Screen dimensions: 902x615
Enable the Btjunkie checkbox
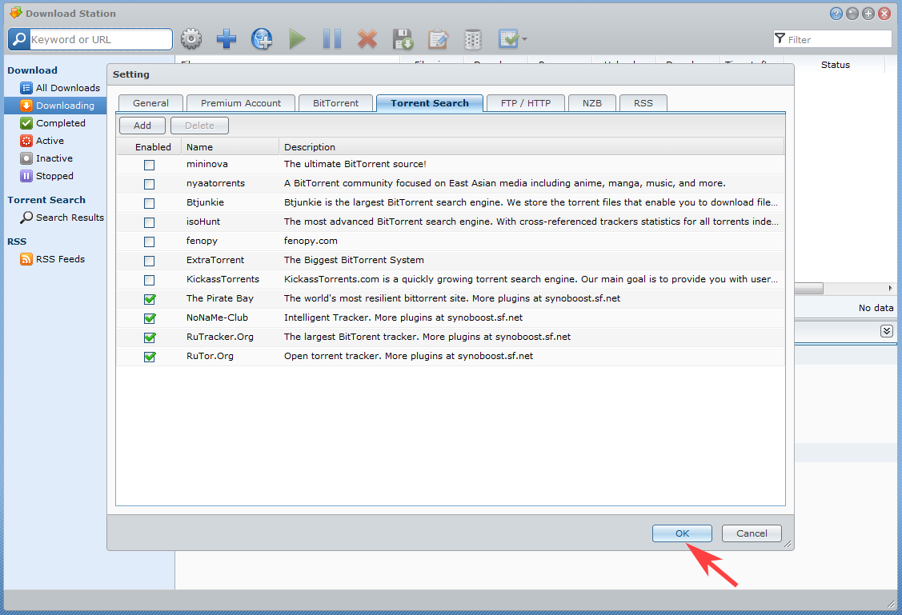[150, 203]
